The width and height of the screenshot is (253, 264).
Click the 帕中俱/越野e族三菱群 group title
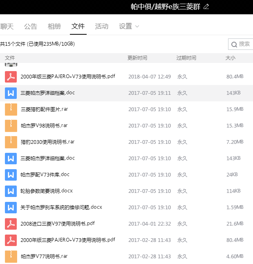tap(166, 7)
